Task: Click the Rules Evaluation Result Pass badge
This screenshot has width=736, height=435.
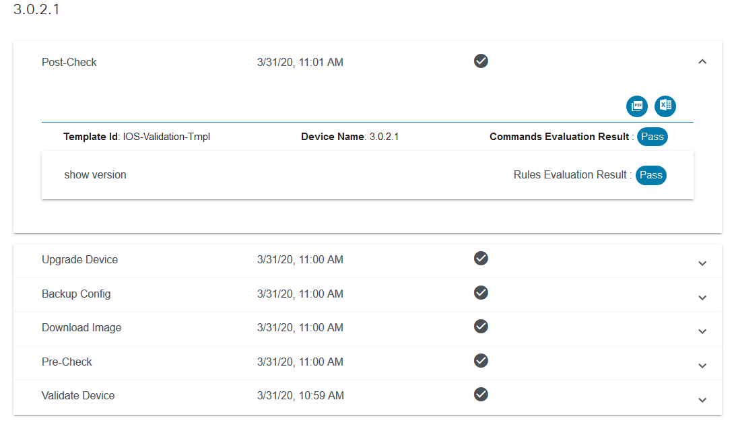Action: [650, 175]
